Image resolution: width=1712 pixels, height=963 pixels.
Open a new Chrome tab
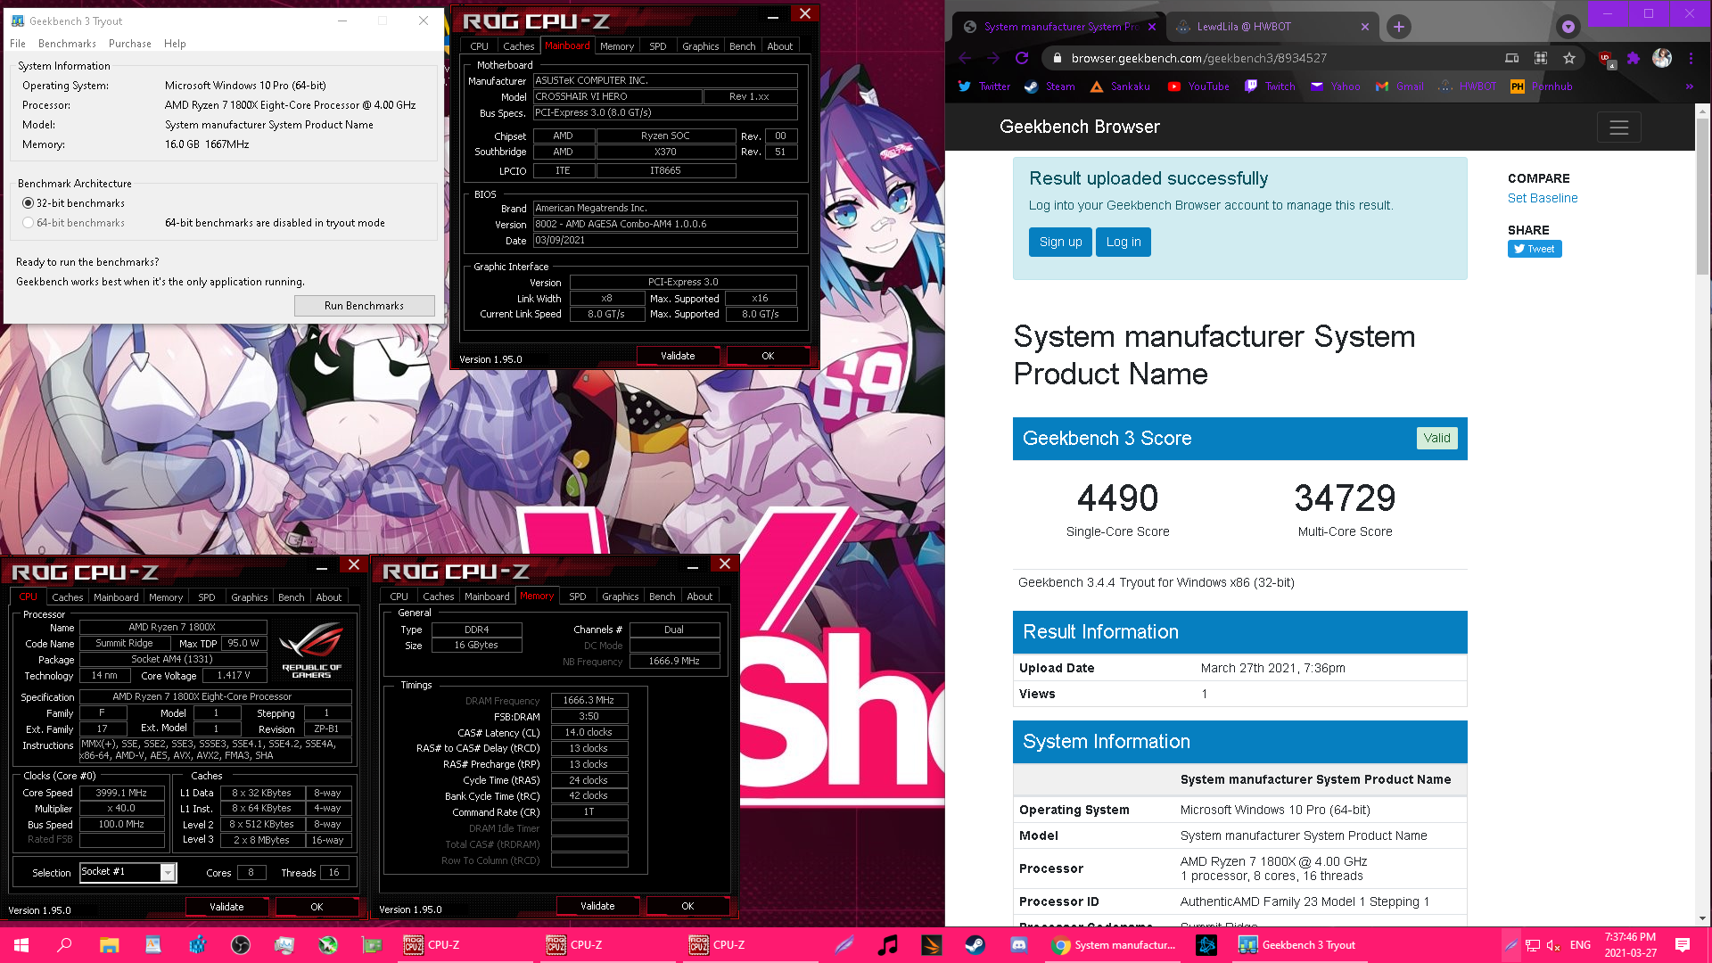coord(1399,27)
